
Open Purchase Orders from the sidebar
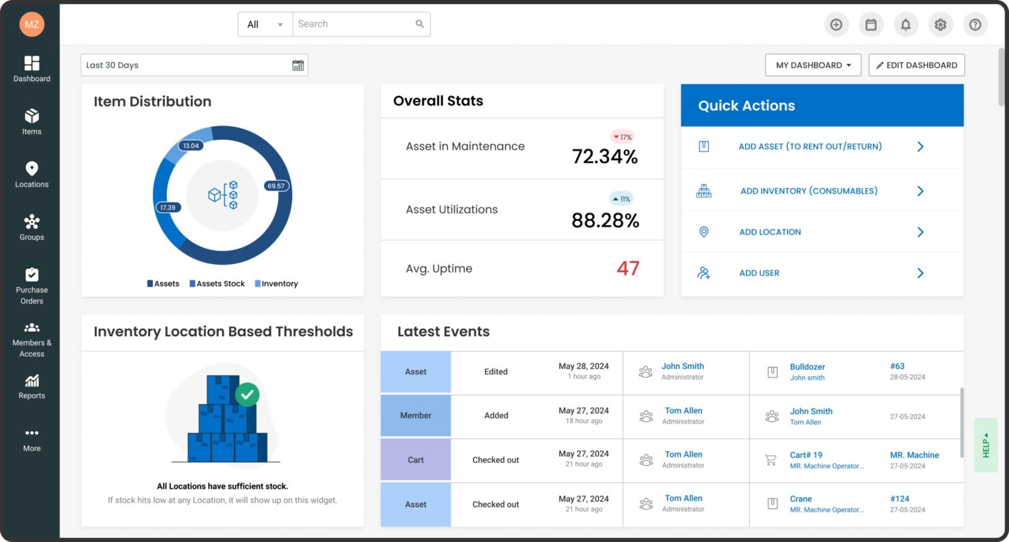tap(31, 280)
